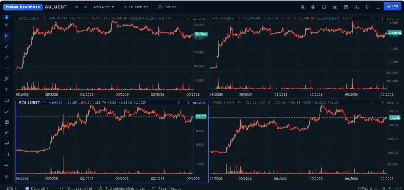Click the 726.88 price label on BNBUSDT axis

(395, 117)
